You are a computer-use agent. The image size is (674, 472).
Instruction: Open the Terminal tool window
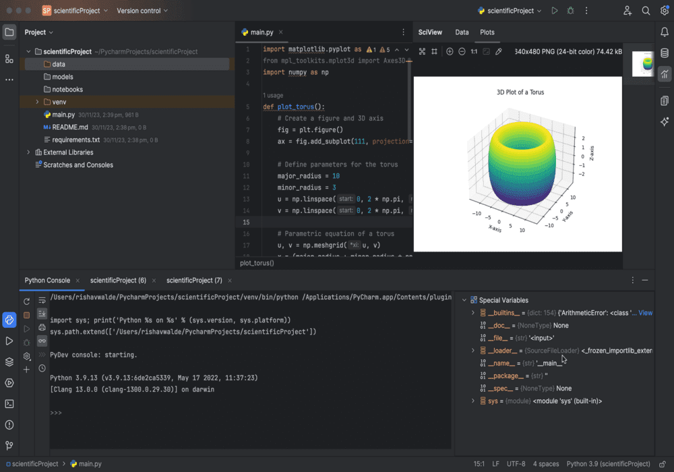[x=9, y=404]
